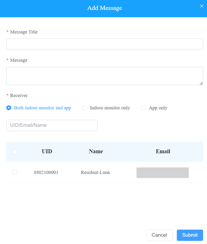Click the UID column header

pos(47,151)
